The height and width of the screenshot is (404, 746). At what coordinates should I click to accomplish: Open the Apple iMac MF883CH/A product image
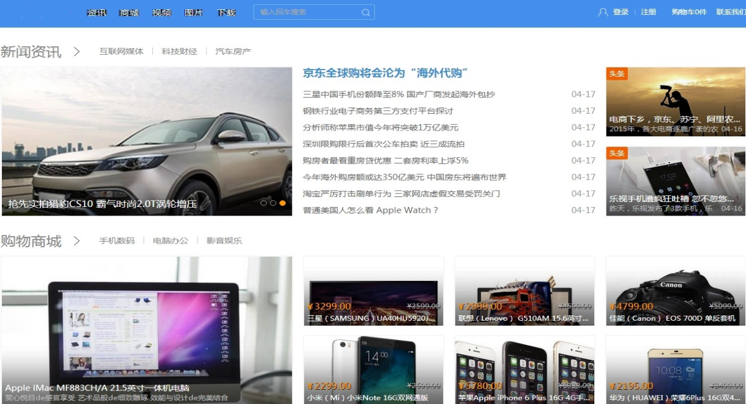(x=147, y=330)
